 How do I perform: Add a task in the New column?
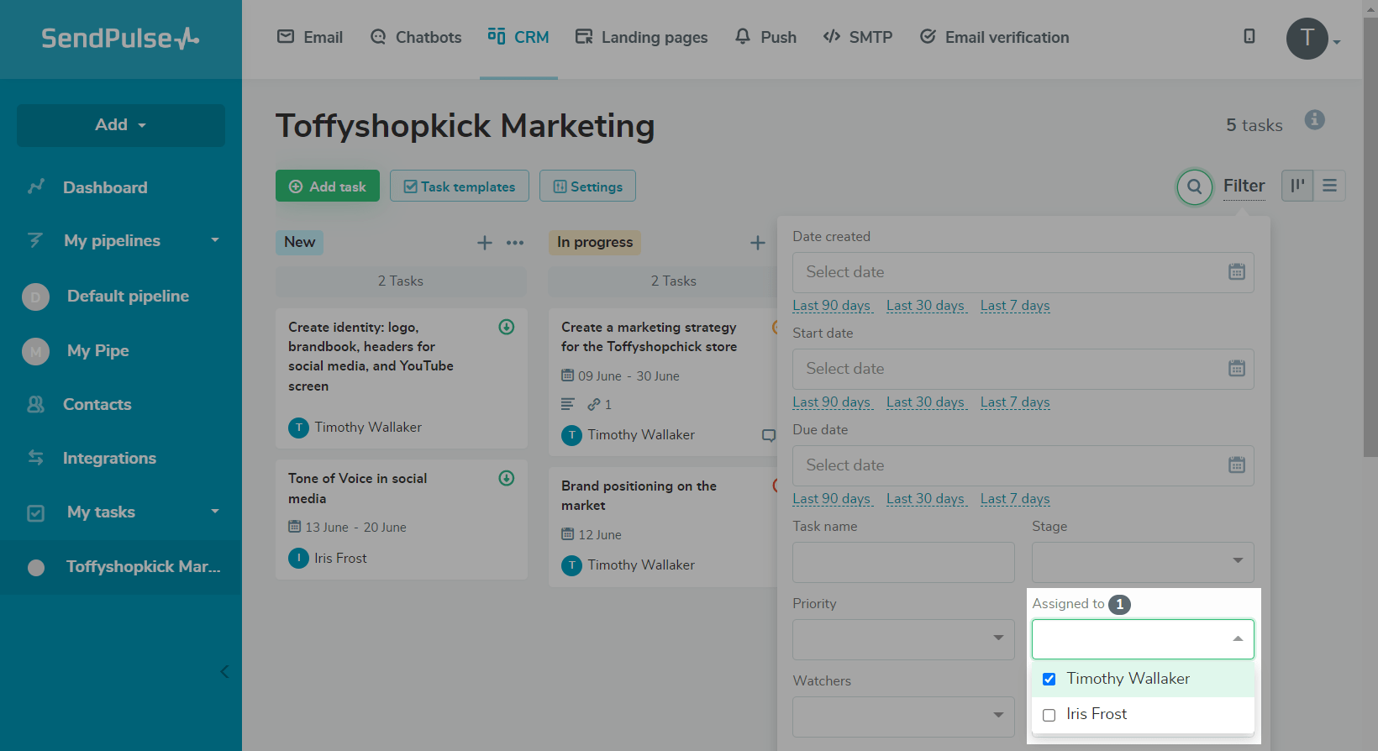point(485,243)
